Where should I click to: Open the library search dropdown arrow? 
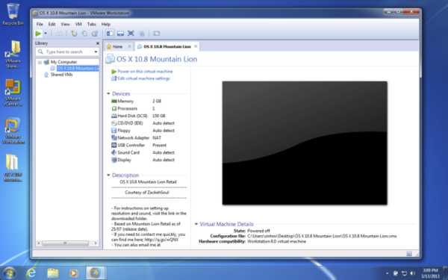[96, 52]
